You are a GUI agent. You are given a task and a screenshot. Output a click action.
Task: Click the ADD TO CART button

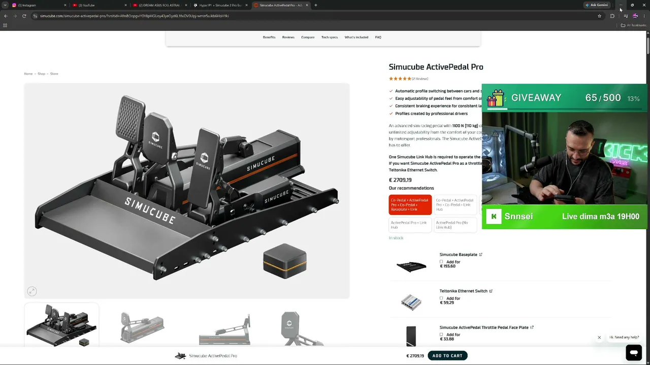tap(447, 356)
